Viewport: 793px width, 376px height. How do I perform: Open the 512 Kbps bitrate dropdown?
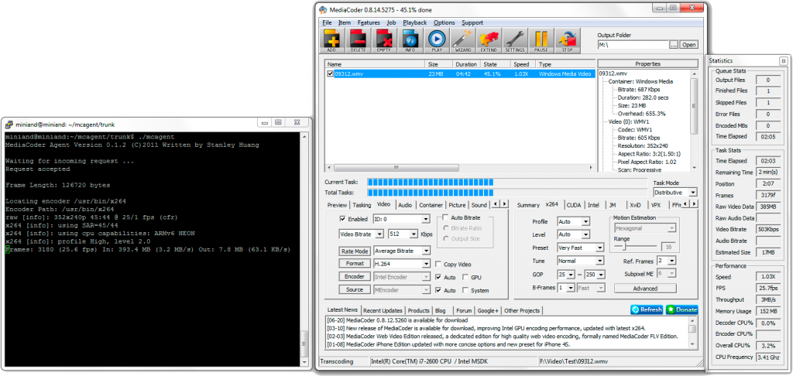click(x=403, y=234)
